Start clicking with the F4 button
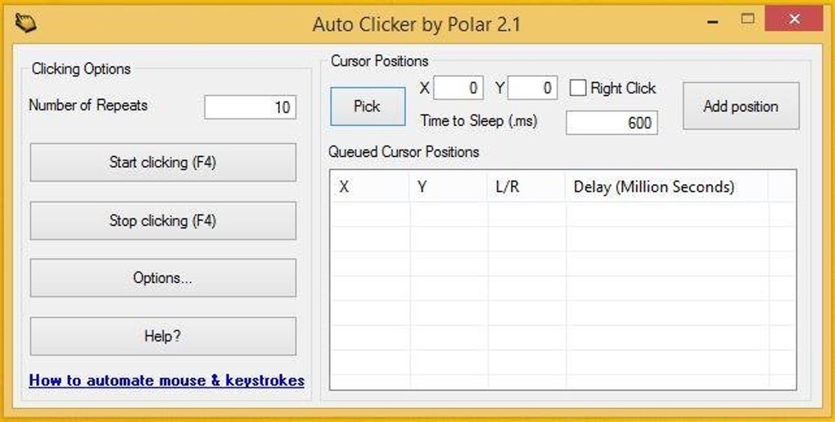 pos(163,162)
